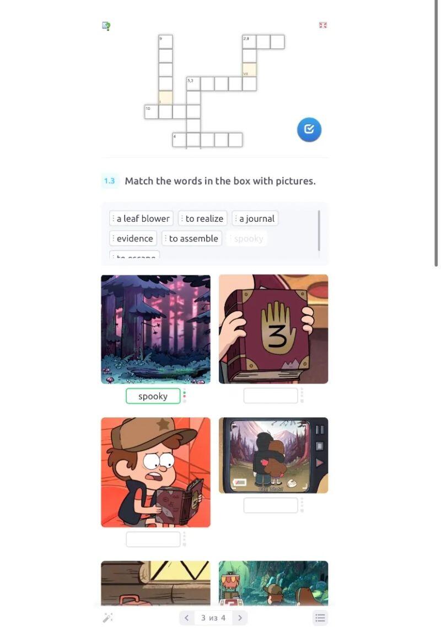This screenshot has width=441, height=628.
Task: Click the crossword fullscreen collapse arrows icon
Action: point(323,25)
